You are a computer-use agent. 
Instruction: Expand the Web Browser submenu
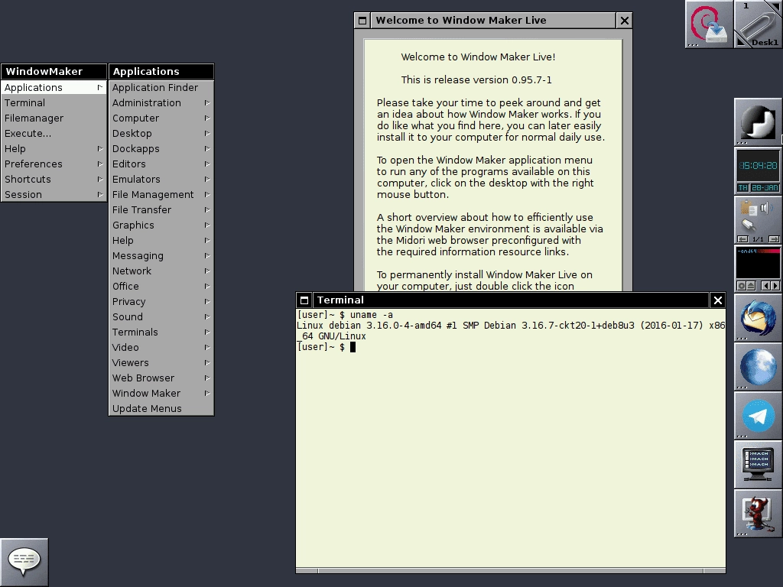click(161, 378)
